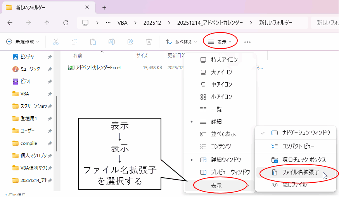
Task: Select the アドベントカレンダーExcel file
Action: pyautogui.click(x=95, y=68)
